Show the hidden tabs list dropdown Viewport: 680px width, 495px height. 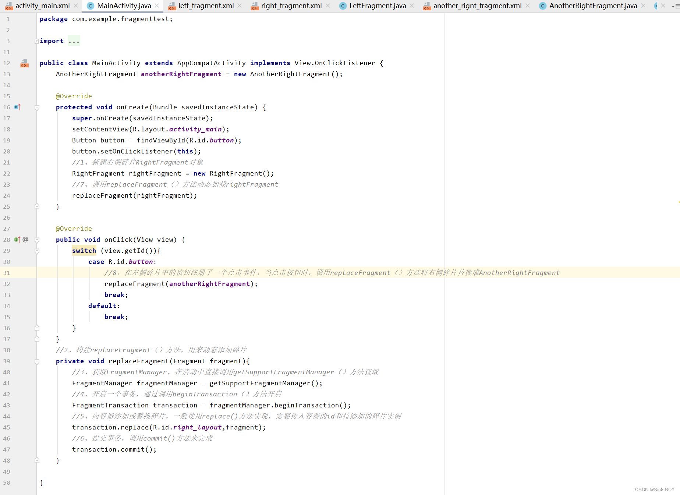click(x=676, y=6)
